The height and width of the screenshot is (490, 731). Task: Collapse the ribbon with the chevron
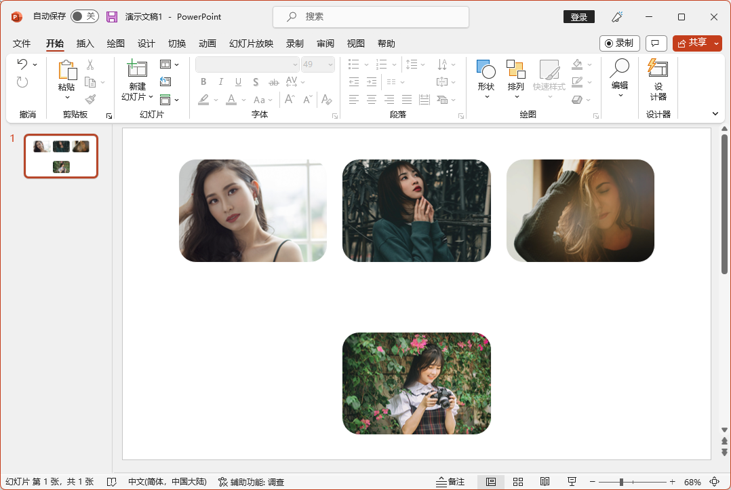[715, 114]
